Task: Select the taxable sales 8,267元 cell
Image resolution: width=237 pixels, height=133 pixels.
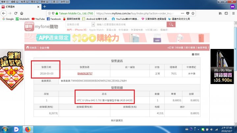Action: (x=46, y=113)
